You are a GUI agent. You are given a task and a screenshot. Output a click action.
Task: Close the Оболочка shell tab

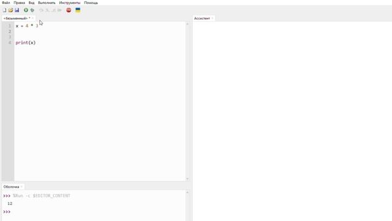coord(22,187)
